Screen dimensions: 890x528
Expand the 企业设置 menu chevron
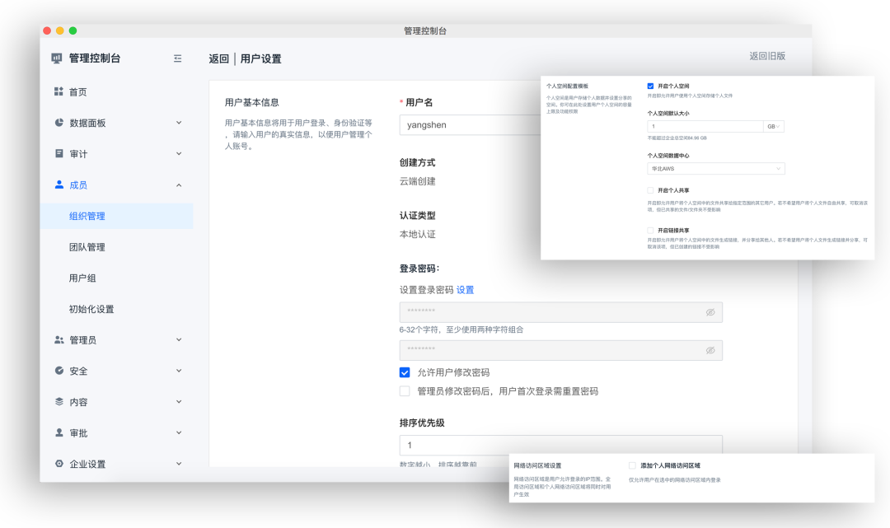(179, 464)
